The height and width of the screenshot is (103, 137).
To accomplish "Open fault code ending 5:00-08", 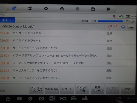I will point(4,48).
